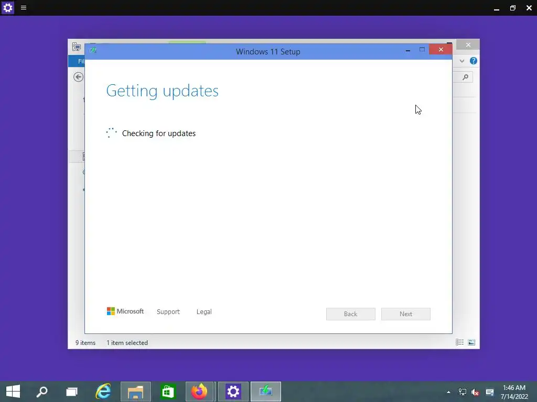Screen dimensions: 537x402
Task: Close the Windows 11 Setup window
Action: (441, 50)
